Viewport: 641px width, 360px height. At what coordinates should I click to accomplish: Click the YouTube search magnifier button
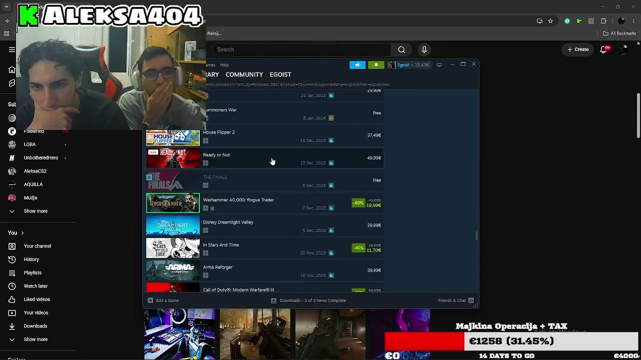point(402,49)
